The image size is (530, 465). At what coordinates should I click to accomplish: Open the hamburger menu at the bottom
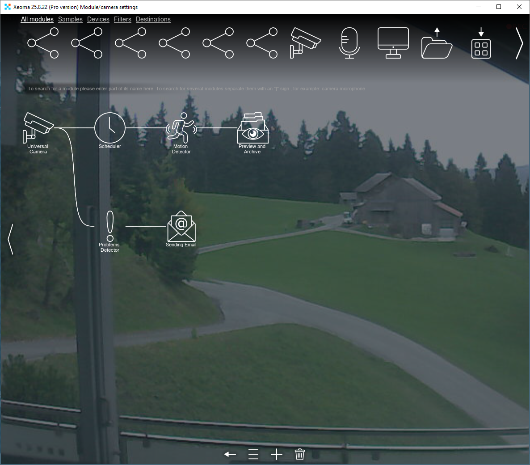[x=253, y=454]
